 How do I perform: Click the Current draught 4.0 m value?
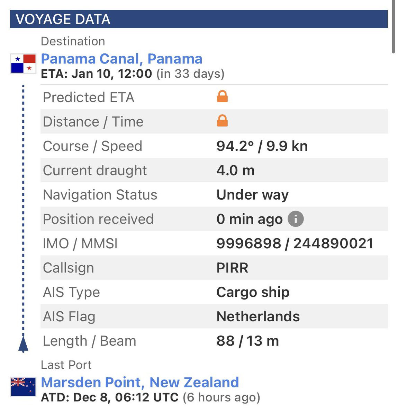pyautogui.click(x=235, y=170)
